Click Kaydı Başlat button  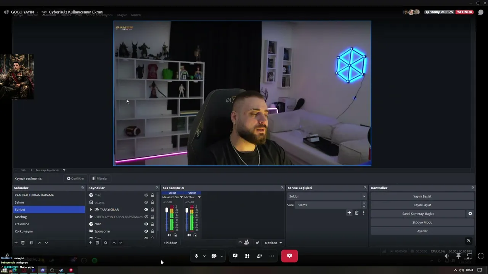(422, 205)
